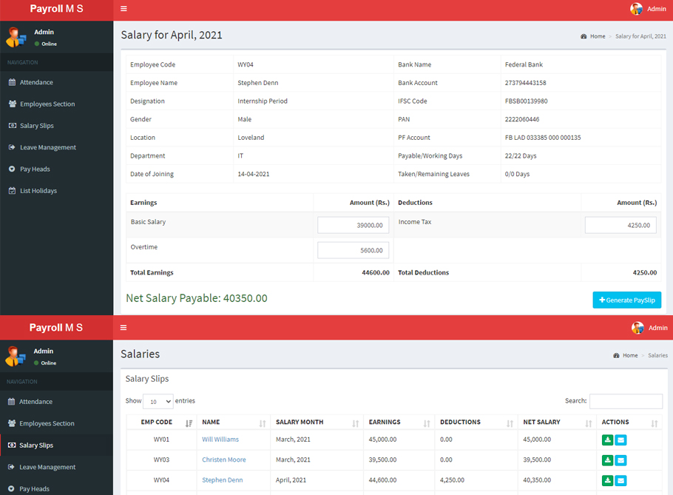Edit the Basic Salary amount field

[353, 224]
